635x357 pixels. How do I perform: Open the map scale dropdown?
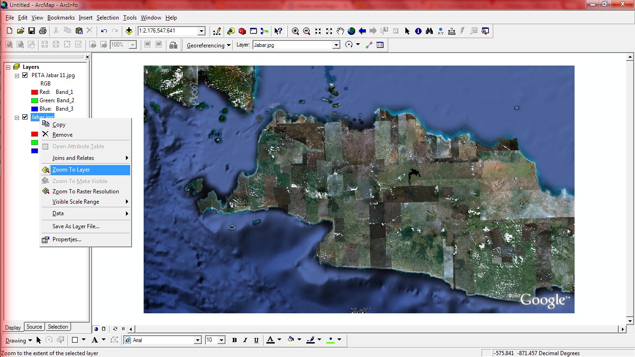pos(201,31)
